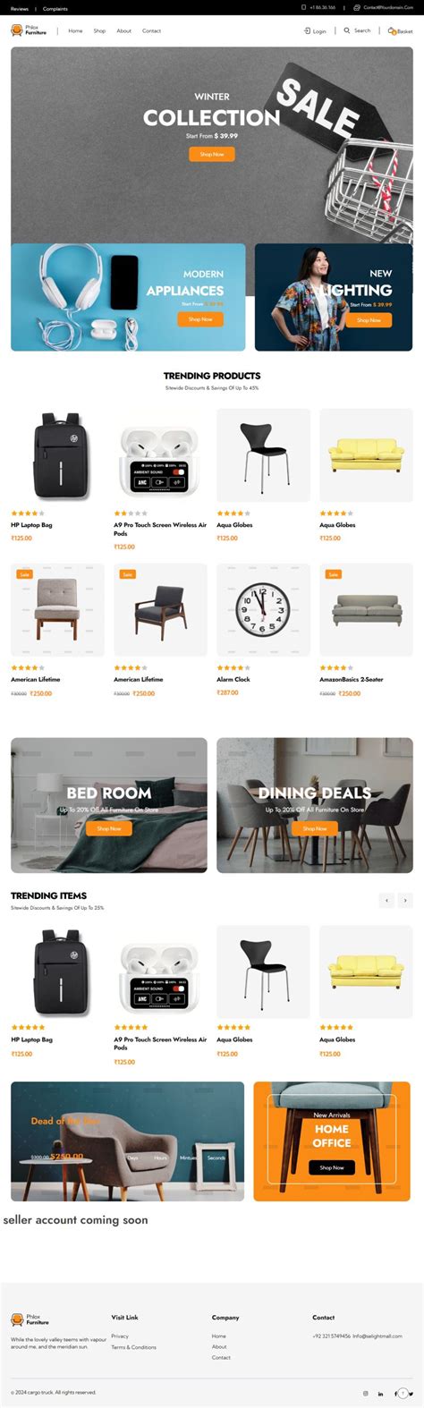This screenshot has height=1408, width=424.
Task: Open the Contact menu item in header
Action: pos(151,30)
